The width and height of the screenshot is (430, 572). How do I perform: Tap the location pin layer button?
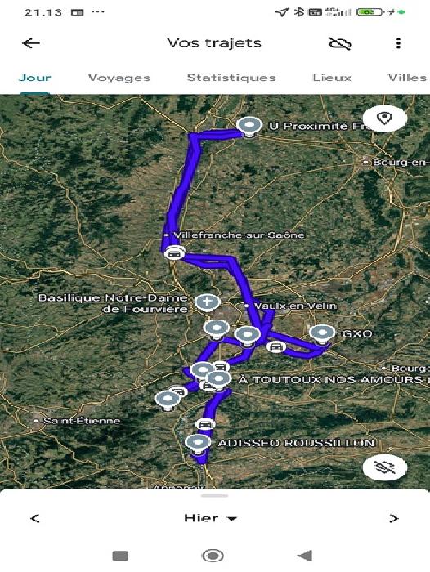point(385,118)
